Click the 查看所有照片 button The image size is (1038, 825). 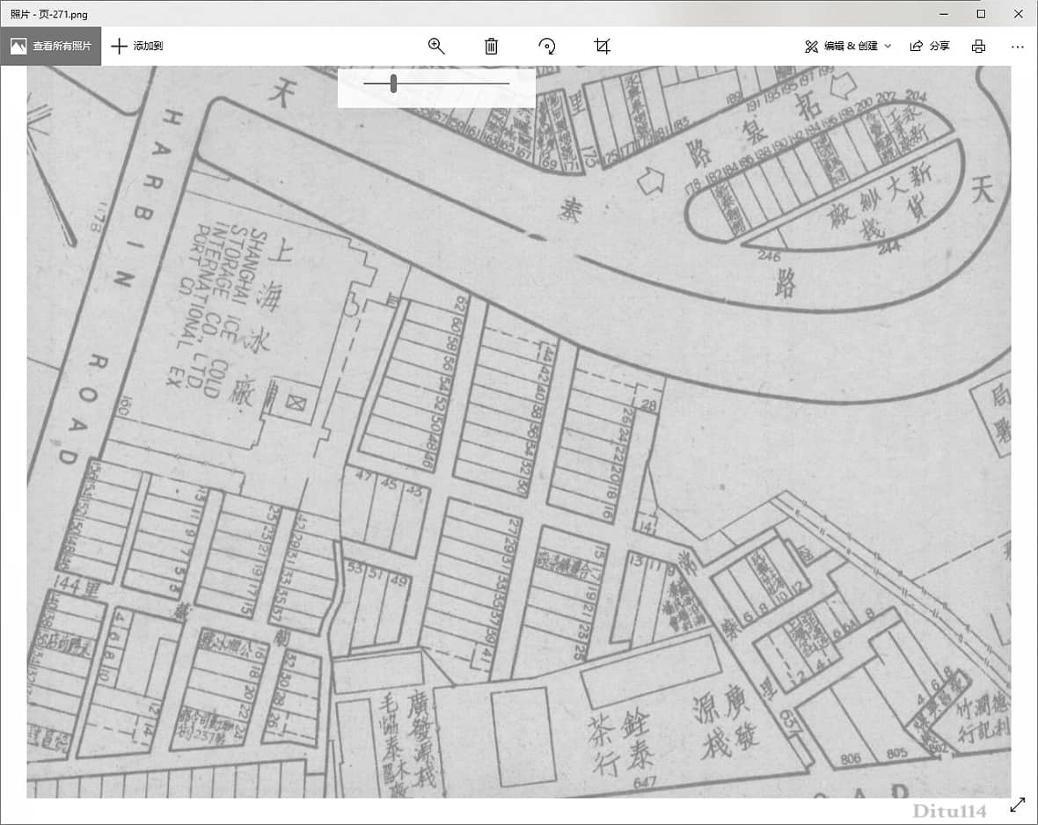[x=62, y=46]
